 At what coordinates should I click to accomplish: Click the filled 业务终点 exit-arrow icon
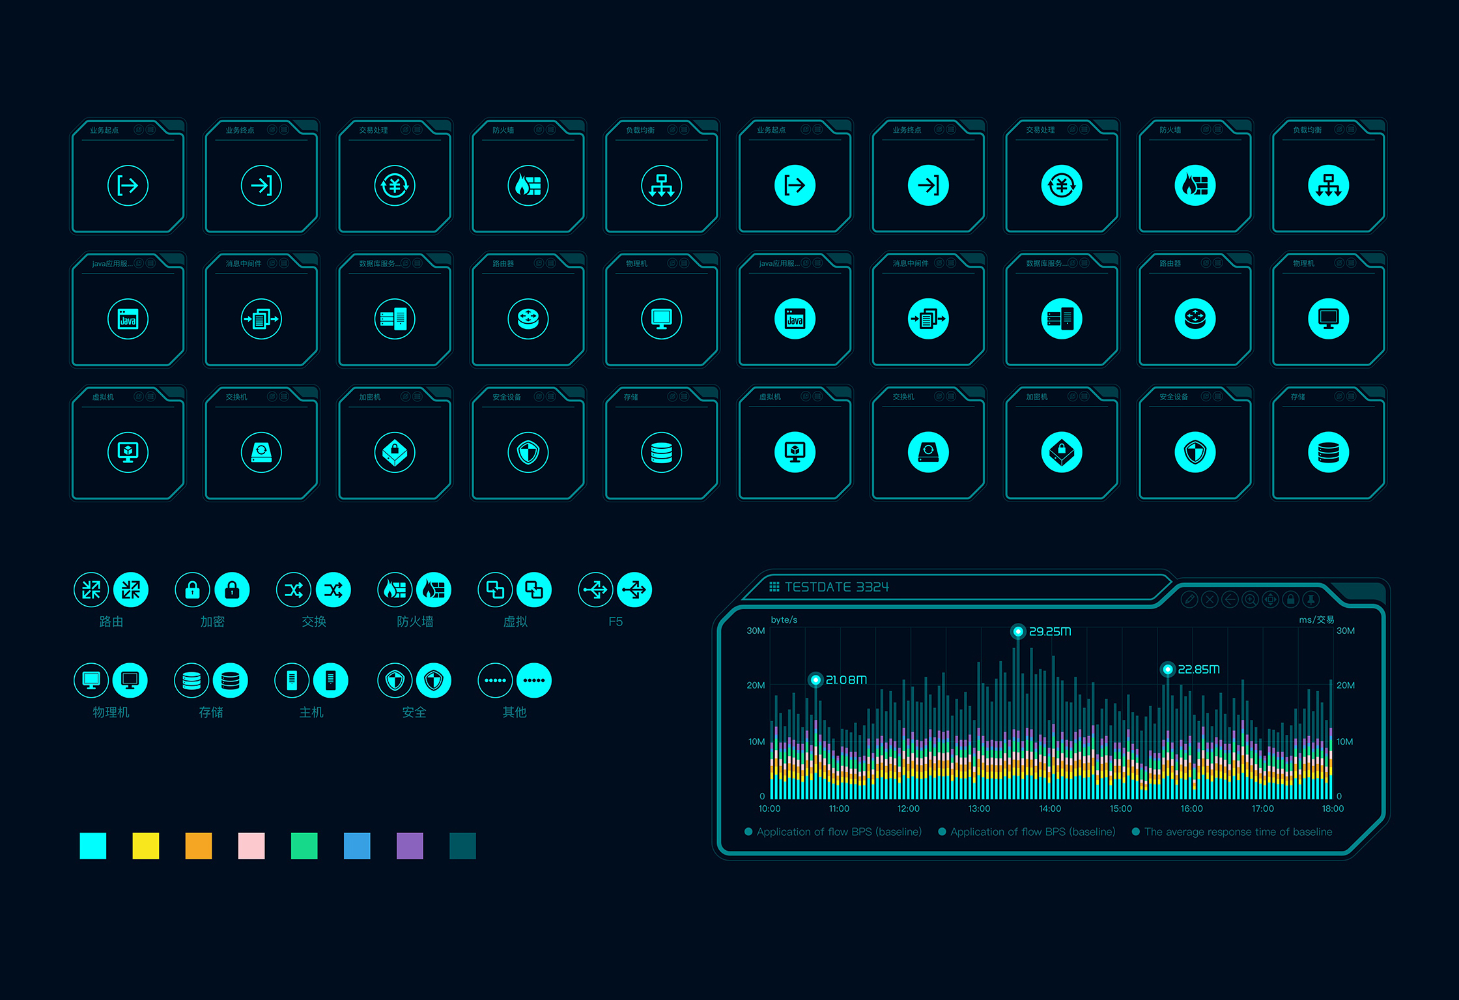tap(928, 186)
